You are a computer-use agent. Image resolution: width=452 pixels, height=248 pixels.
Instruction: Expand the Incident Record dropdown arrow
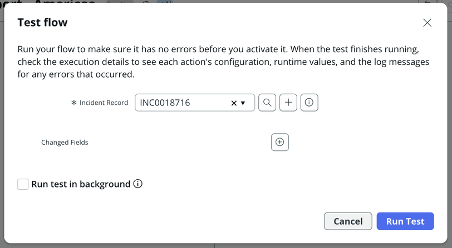[x=243, y=103]
